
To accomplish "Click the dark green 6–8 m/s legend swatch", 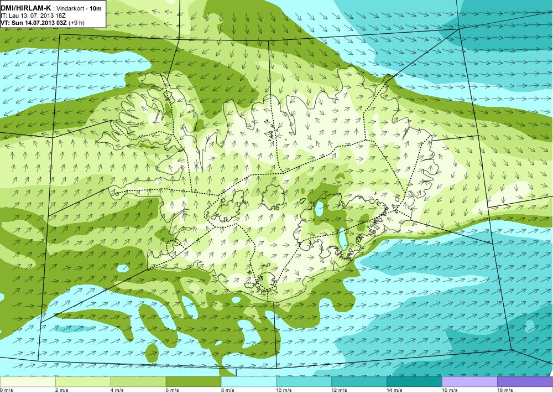I will click(x=193, y=382).
